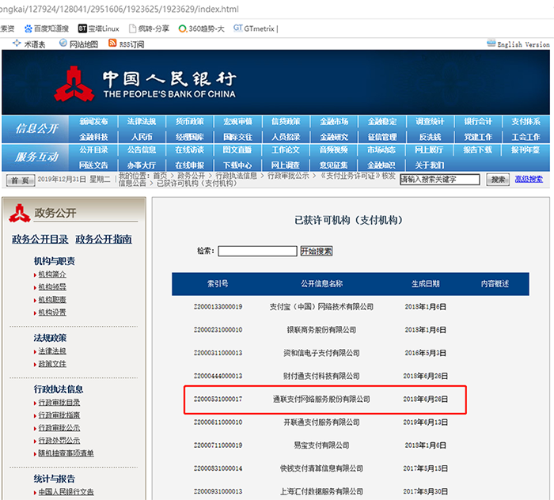Open the 疯转-分享 bookmark
Screen dimensions: 554x500
click(149, 28)
